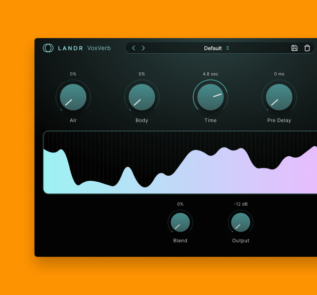Click the Pre Delay knob
The image size is (317, 295).
279,97
